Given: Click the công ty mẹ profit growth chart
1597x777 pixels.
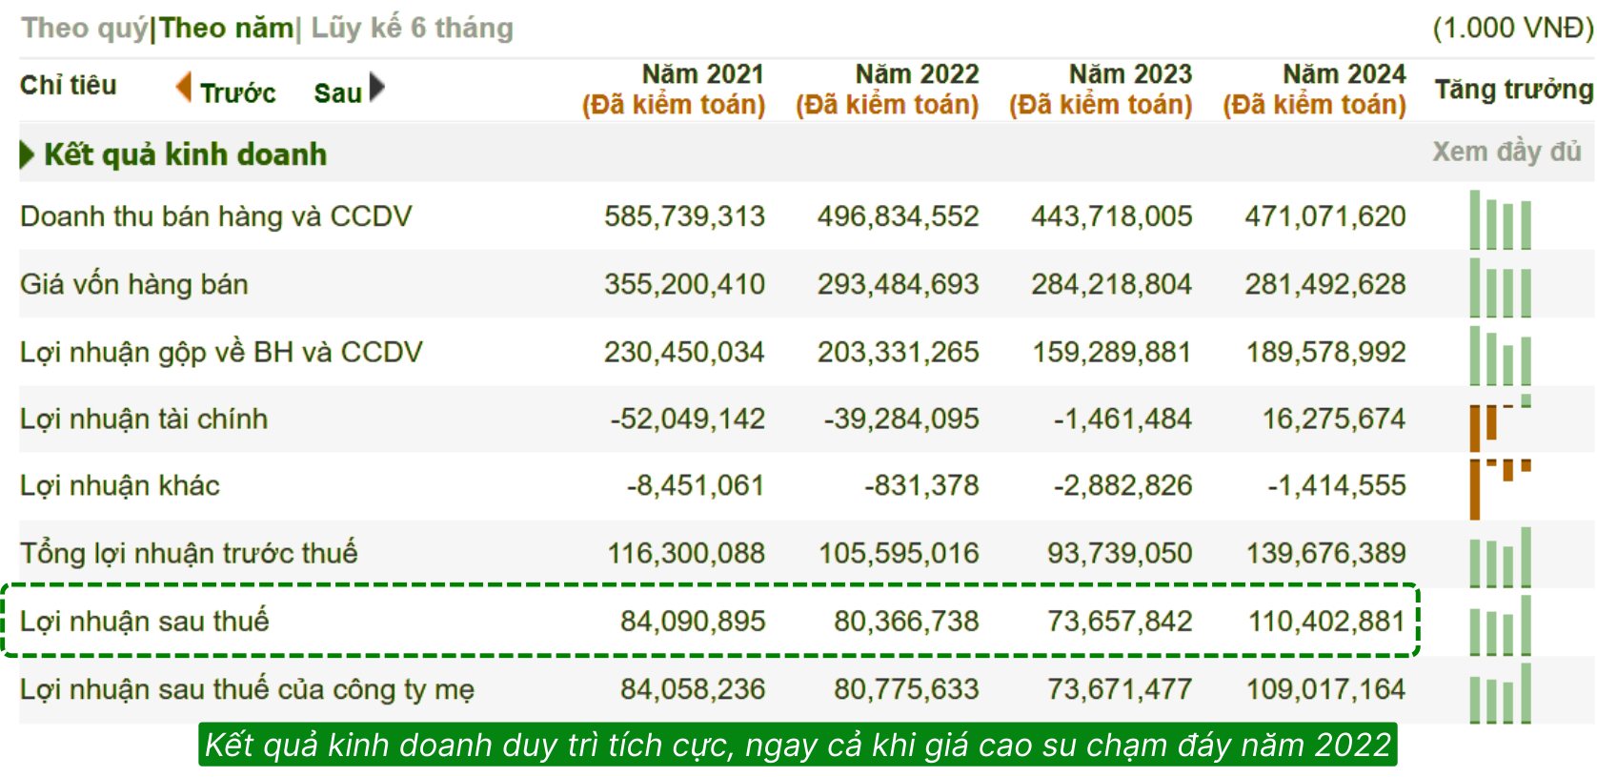Looking at the screenshot, I should pyautogui.click(x=1500, y=693).
